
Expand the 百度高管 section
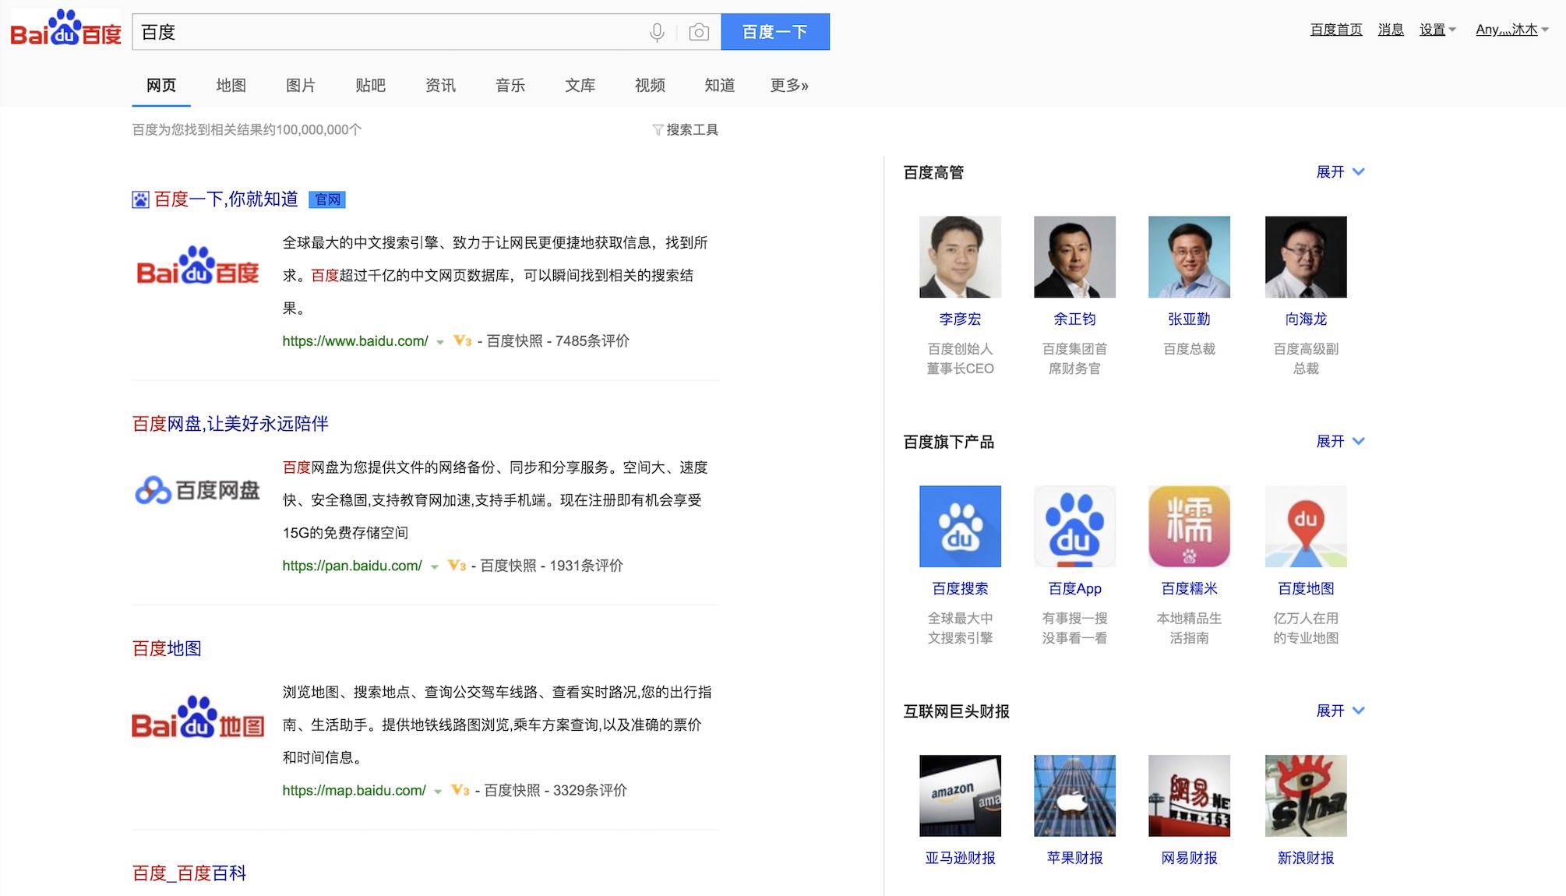(x=1340, y=171)
